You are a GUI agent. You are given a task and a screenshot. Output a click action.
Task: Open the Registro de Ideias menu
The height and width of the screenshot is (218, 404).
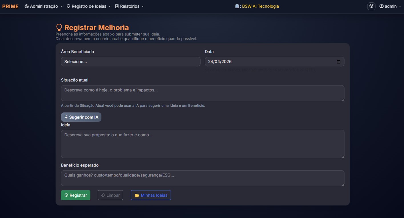[89, 6]
